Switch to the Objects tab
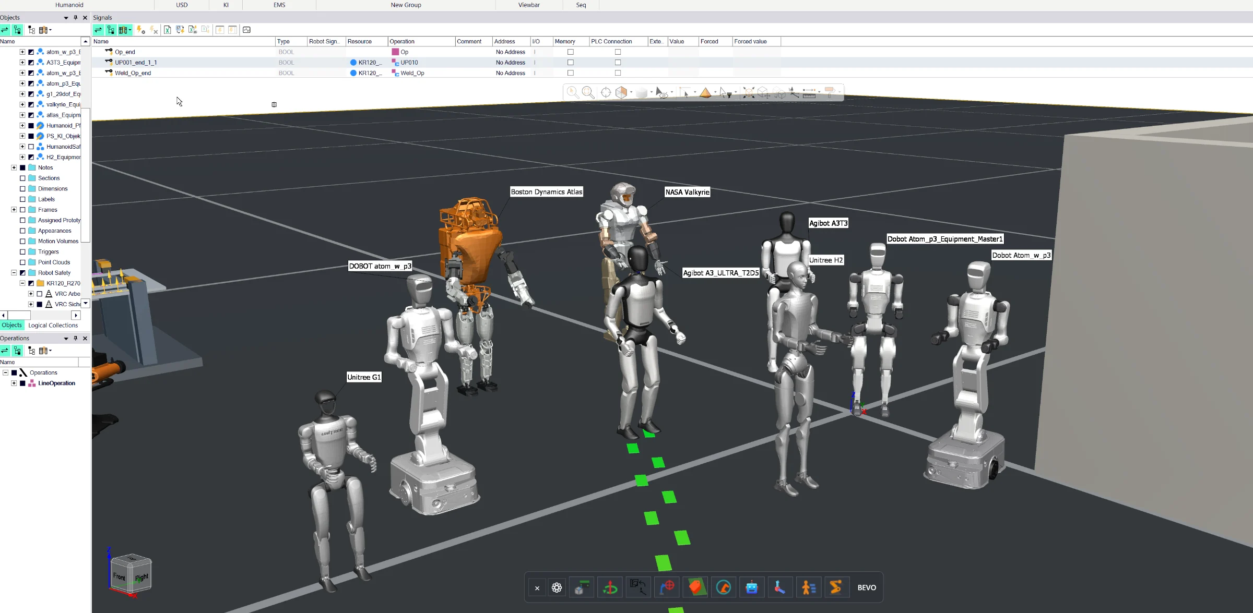The image size is (1253, 613). click(12, 325)
